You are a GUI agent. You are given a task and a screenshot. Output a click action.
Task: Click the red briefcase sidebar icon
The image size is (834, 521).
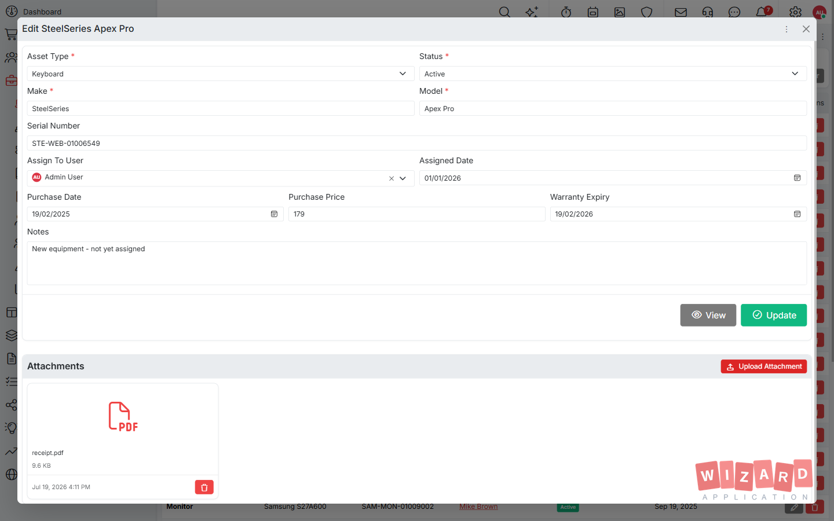(11, 80)
